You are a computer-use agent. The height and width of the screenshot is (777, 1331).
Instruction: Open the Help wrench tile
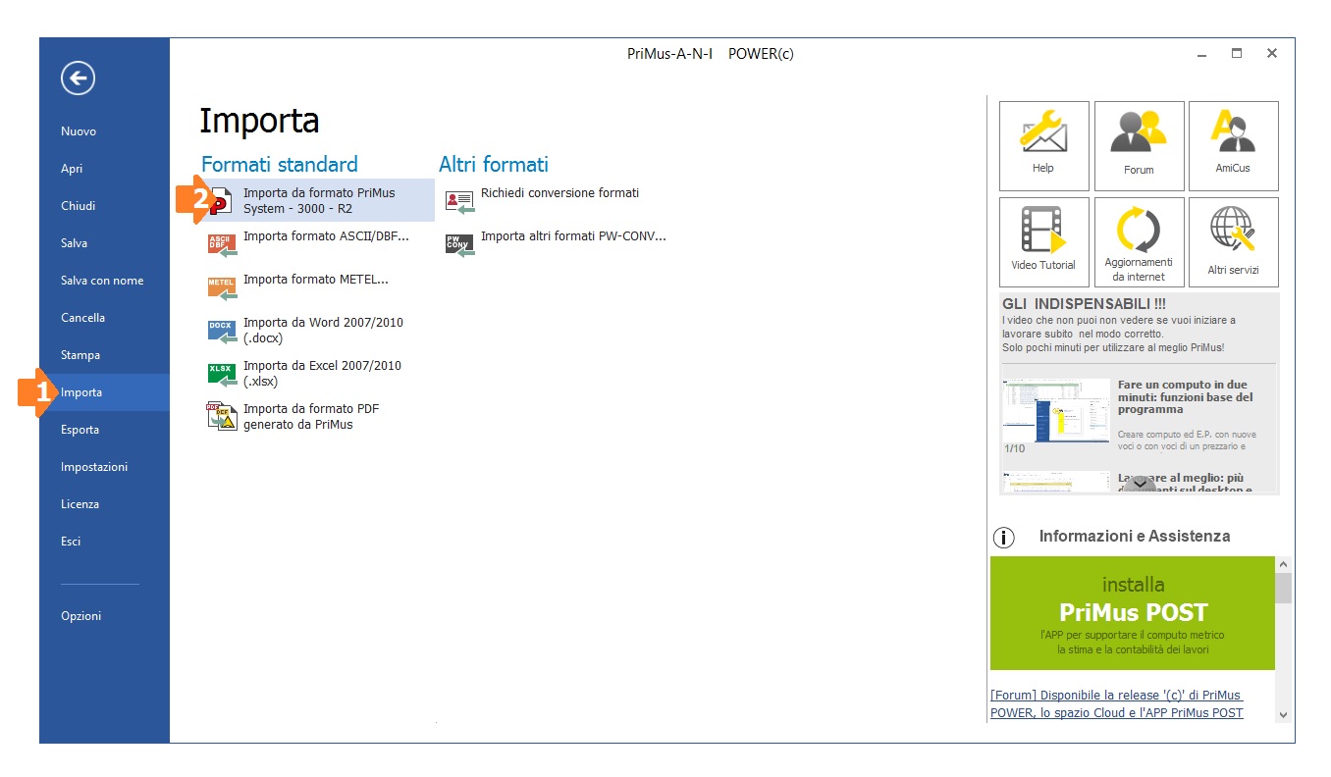pos(1043,145)
